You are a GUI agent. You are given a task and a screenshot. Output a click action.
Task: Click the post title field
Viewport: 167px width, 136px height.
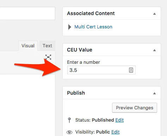click(27, 13)
